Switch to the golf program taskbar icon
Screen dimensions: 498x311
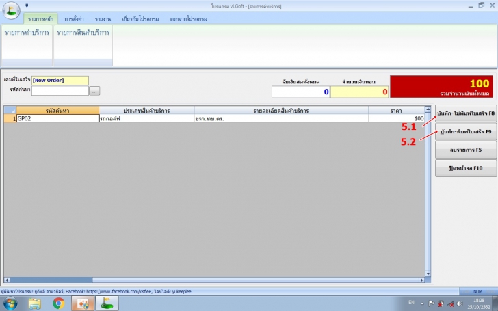click(x=107, y=303)
